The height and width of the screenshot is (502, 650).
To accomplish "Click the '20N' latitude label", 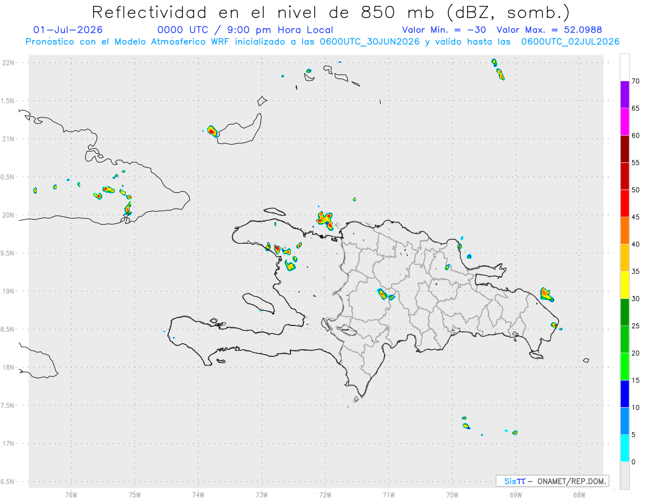I will coord(9,215).
